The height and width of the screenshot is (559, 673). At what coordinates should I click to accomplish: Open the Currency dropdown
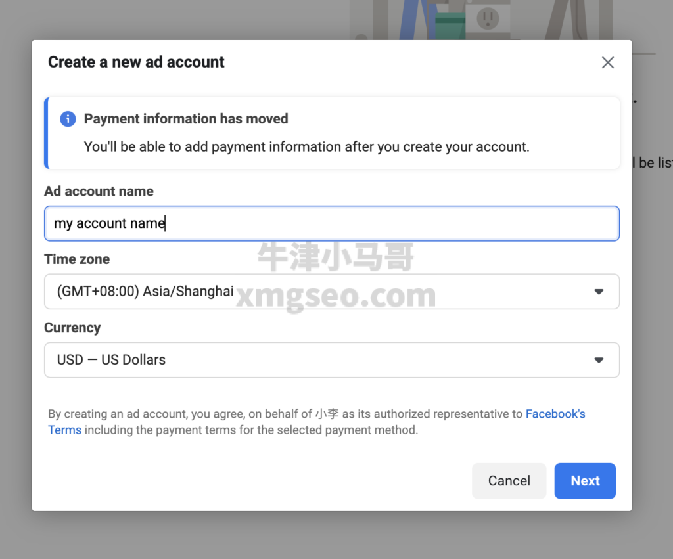[x=332, y=360]
